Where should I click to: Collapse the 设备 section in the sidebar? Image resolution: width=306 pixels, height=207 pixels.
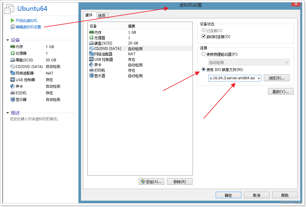(x=8, y=40)
